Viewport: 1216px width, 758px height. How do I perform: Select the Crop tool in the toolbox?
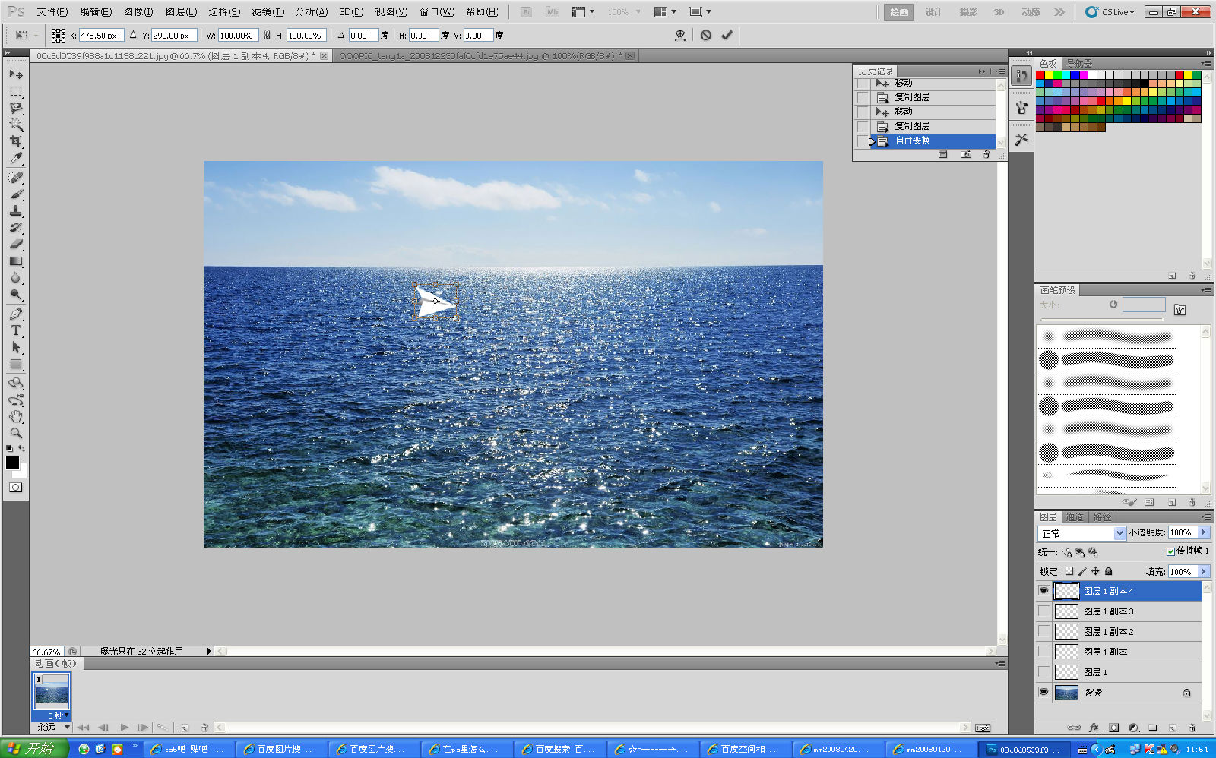pyautogui.click(x=15, y=141)
